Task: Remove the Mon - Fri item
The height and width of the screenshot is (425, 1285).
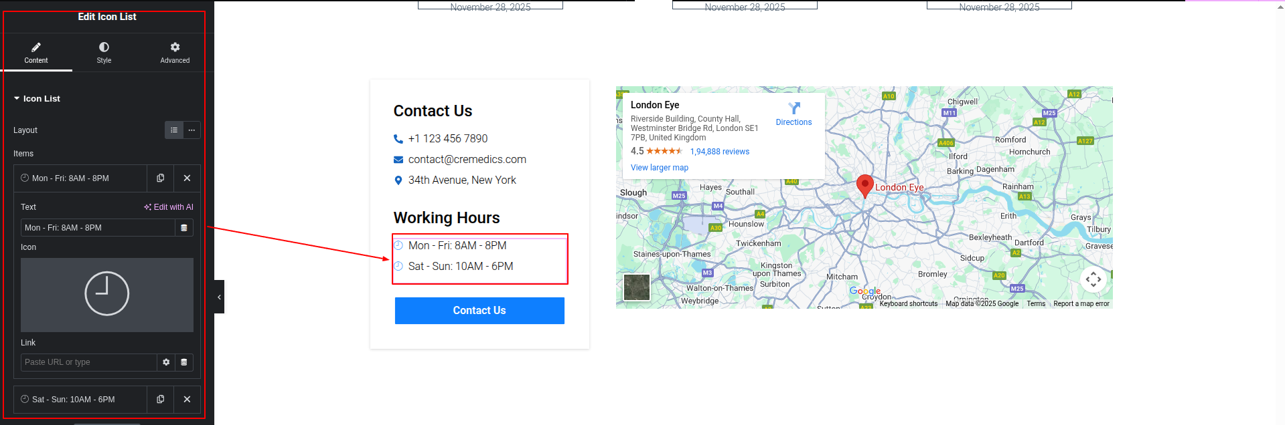Action: point(187,178)
